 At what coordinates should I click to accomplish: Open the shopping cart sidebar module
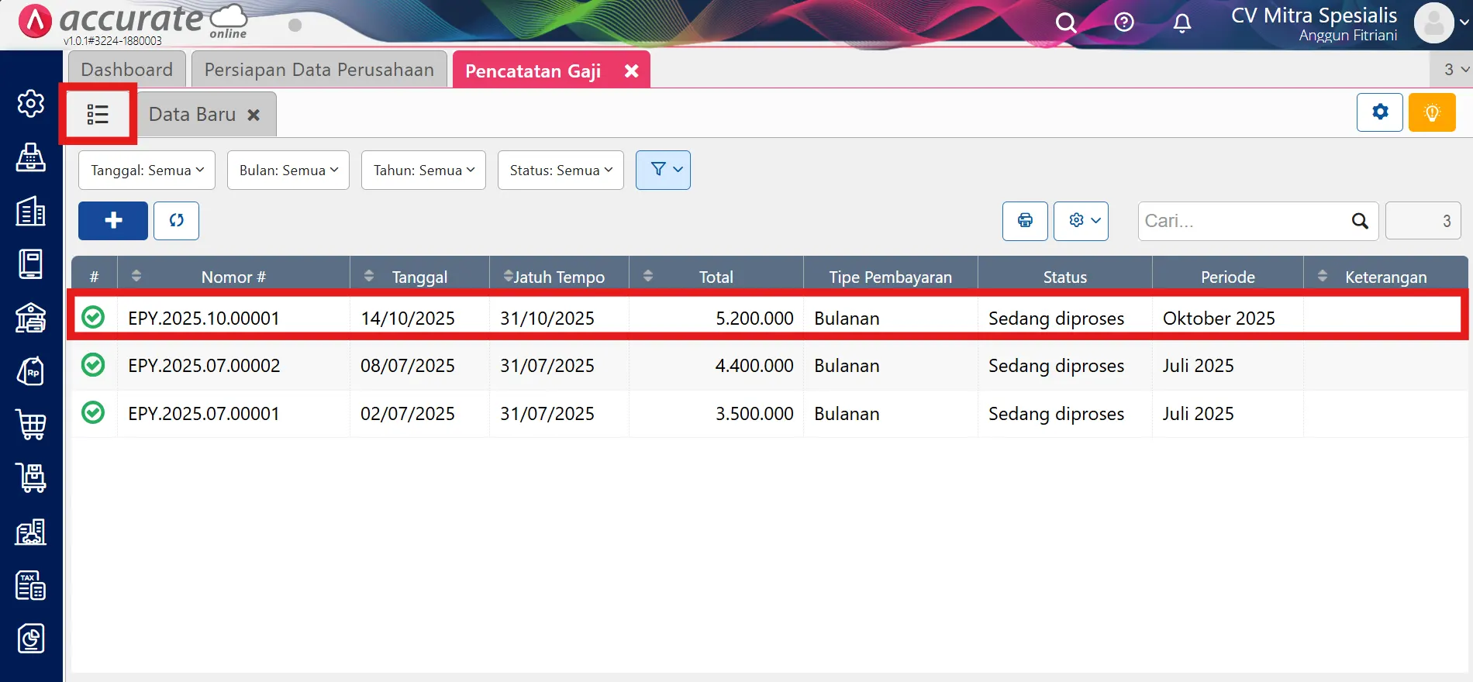tap(31, 425)
